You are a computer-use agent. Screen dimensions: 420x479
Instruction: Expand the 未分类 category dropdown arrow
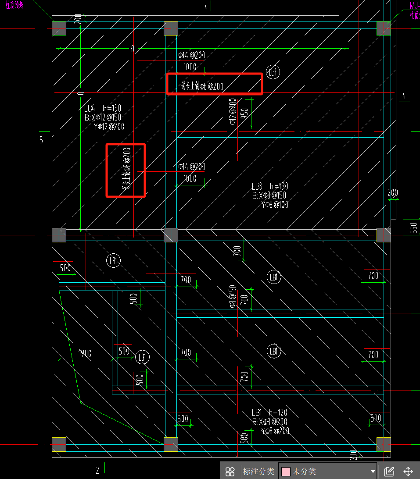(x=373, y=472)
